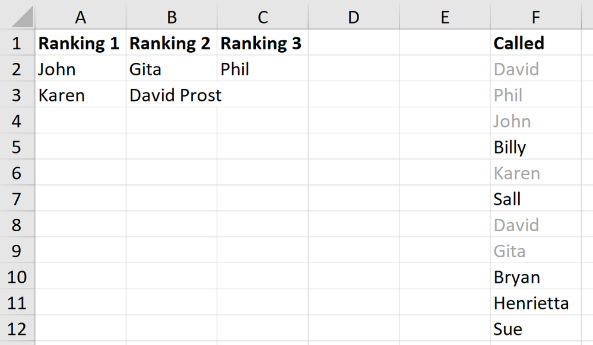593x345 pixels.
Task: Select row 5 header
Action: [18, 146]
